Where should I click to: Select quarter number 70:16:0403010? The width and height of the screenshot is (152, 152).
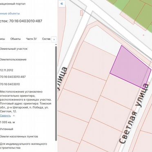(10, 84)
